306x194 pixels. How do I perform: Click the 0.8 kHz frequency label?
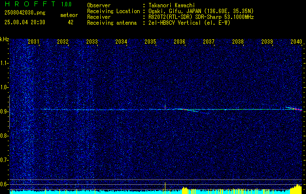point(4,136)
